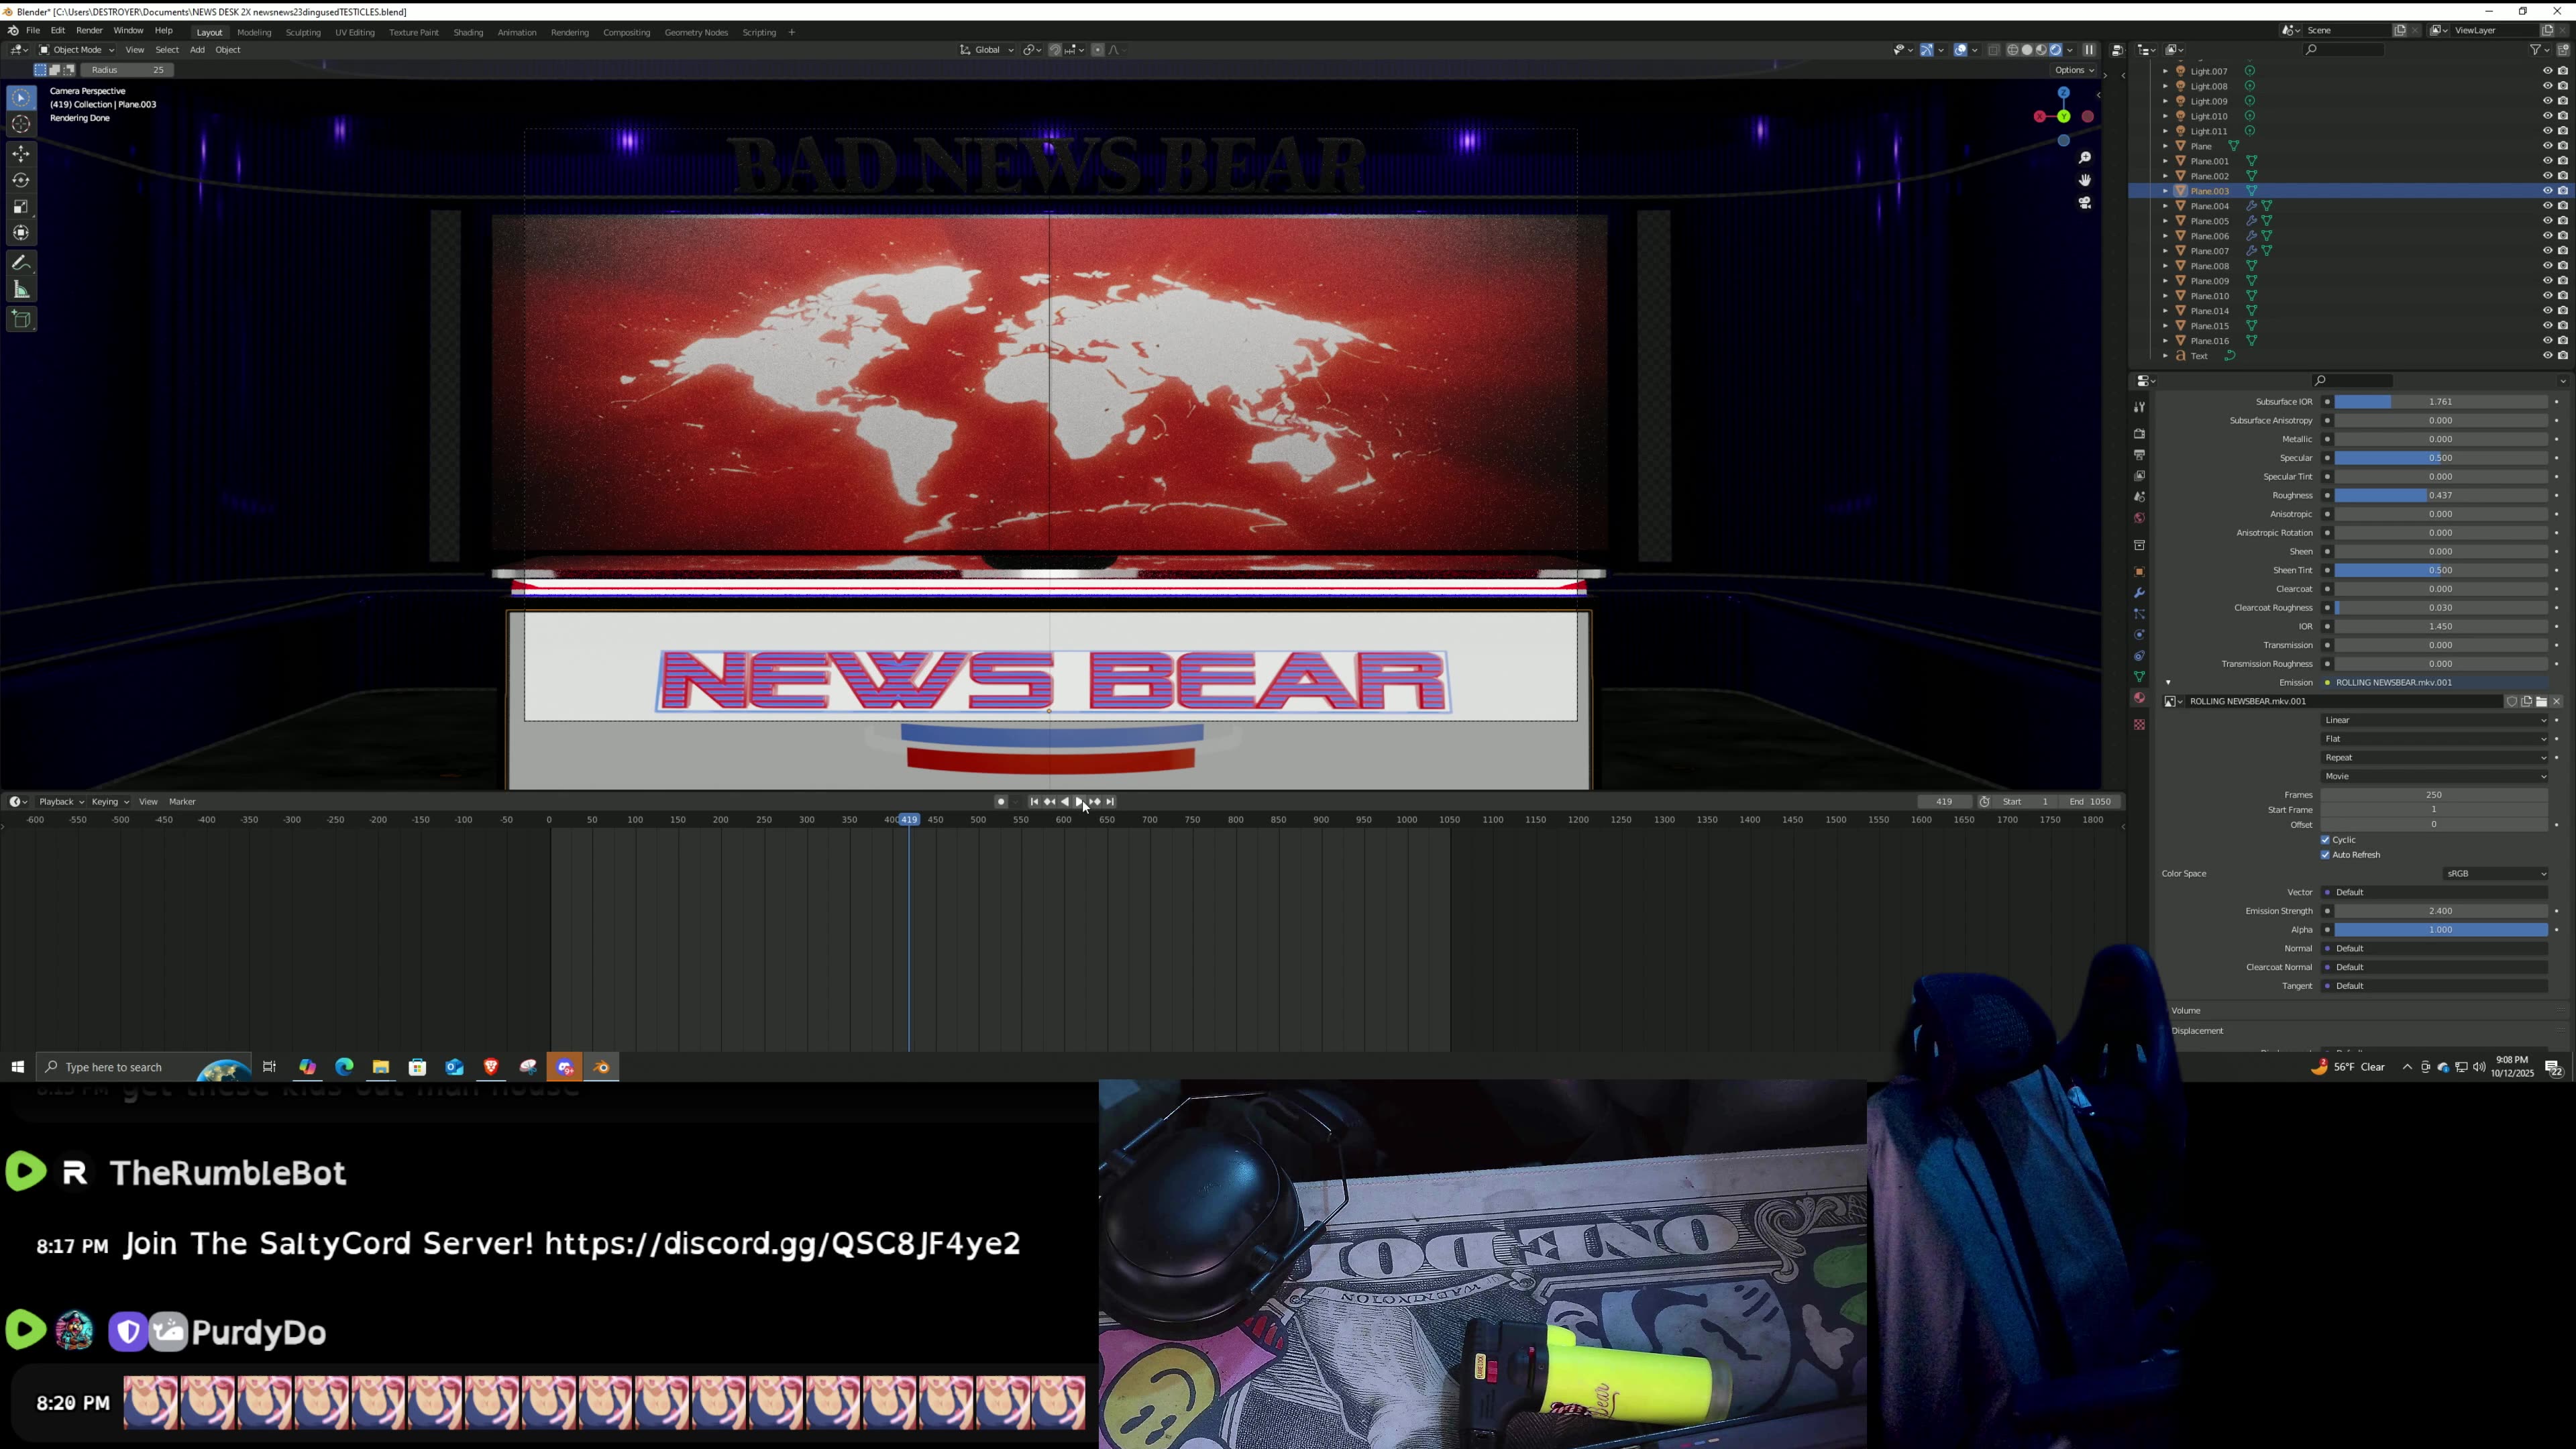Open the Physics properties tab icon
2576x1449 pixels.
pyautogui.click(x=2139, y=635)
